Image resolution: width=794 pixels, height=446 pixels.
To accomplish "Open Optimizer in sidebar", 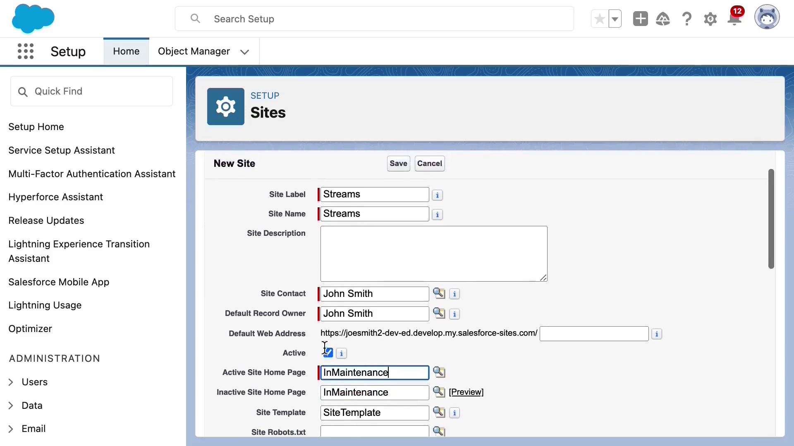I will (30, 329).
